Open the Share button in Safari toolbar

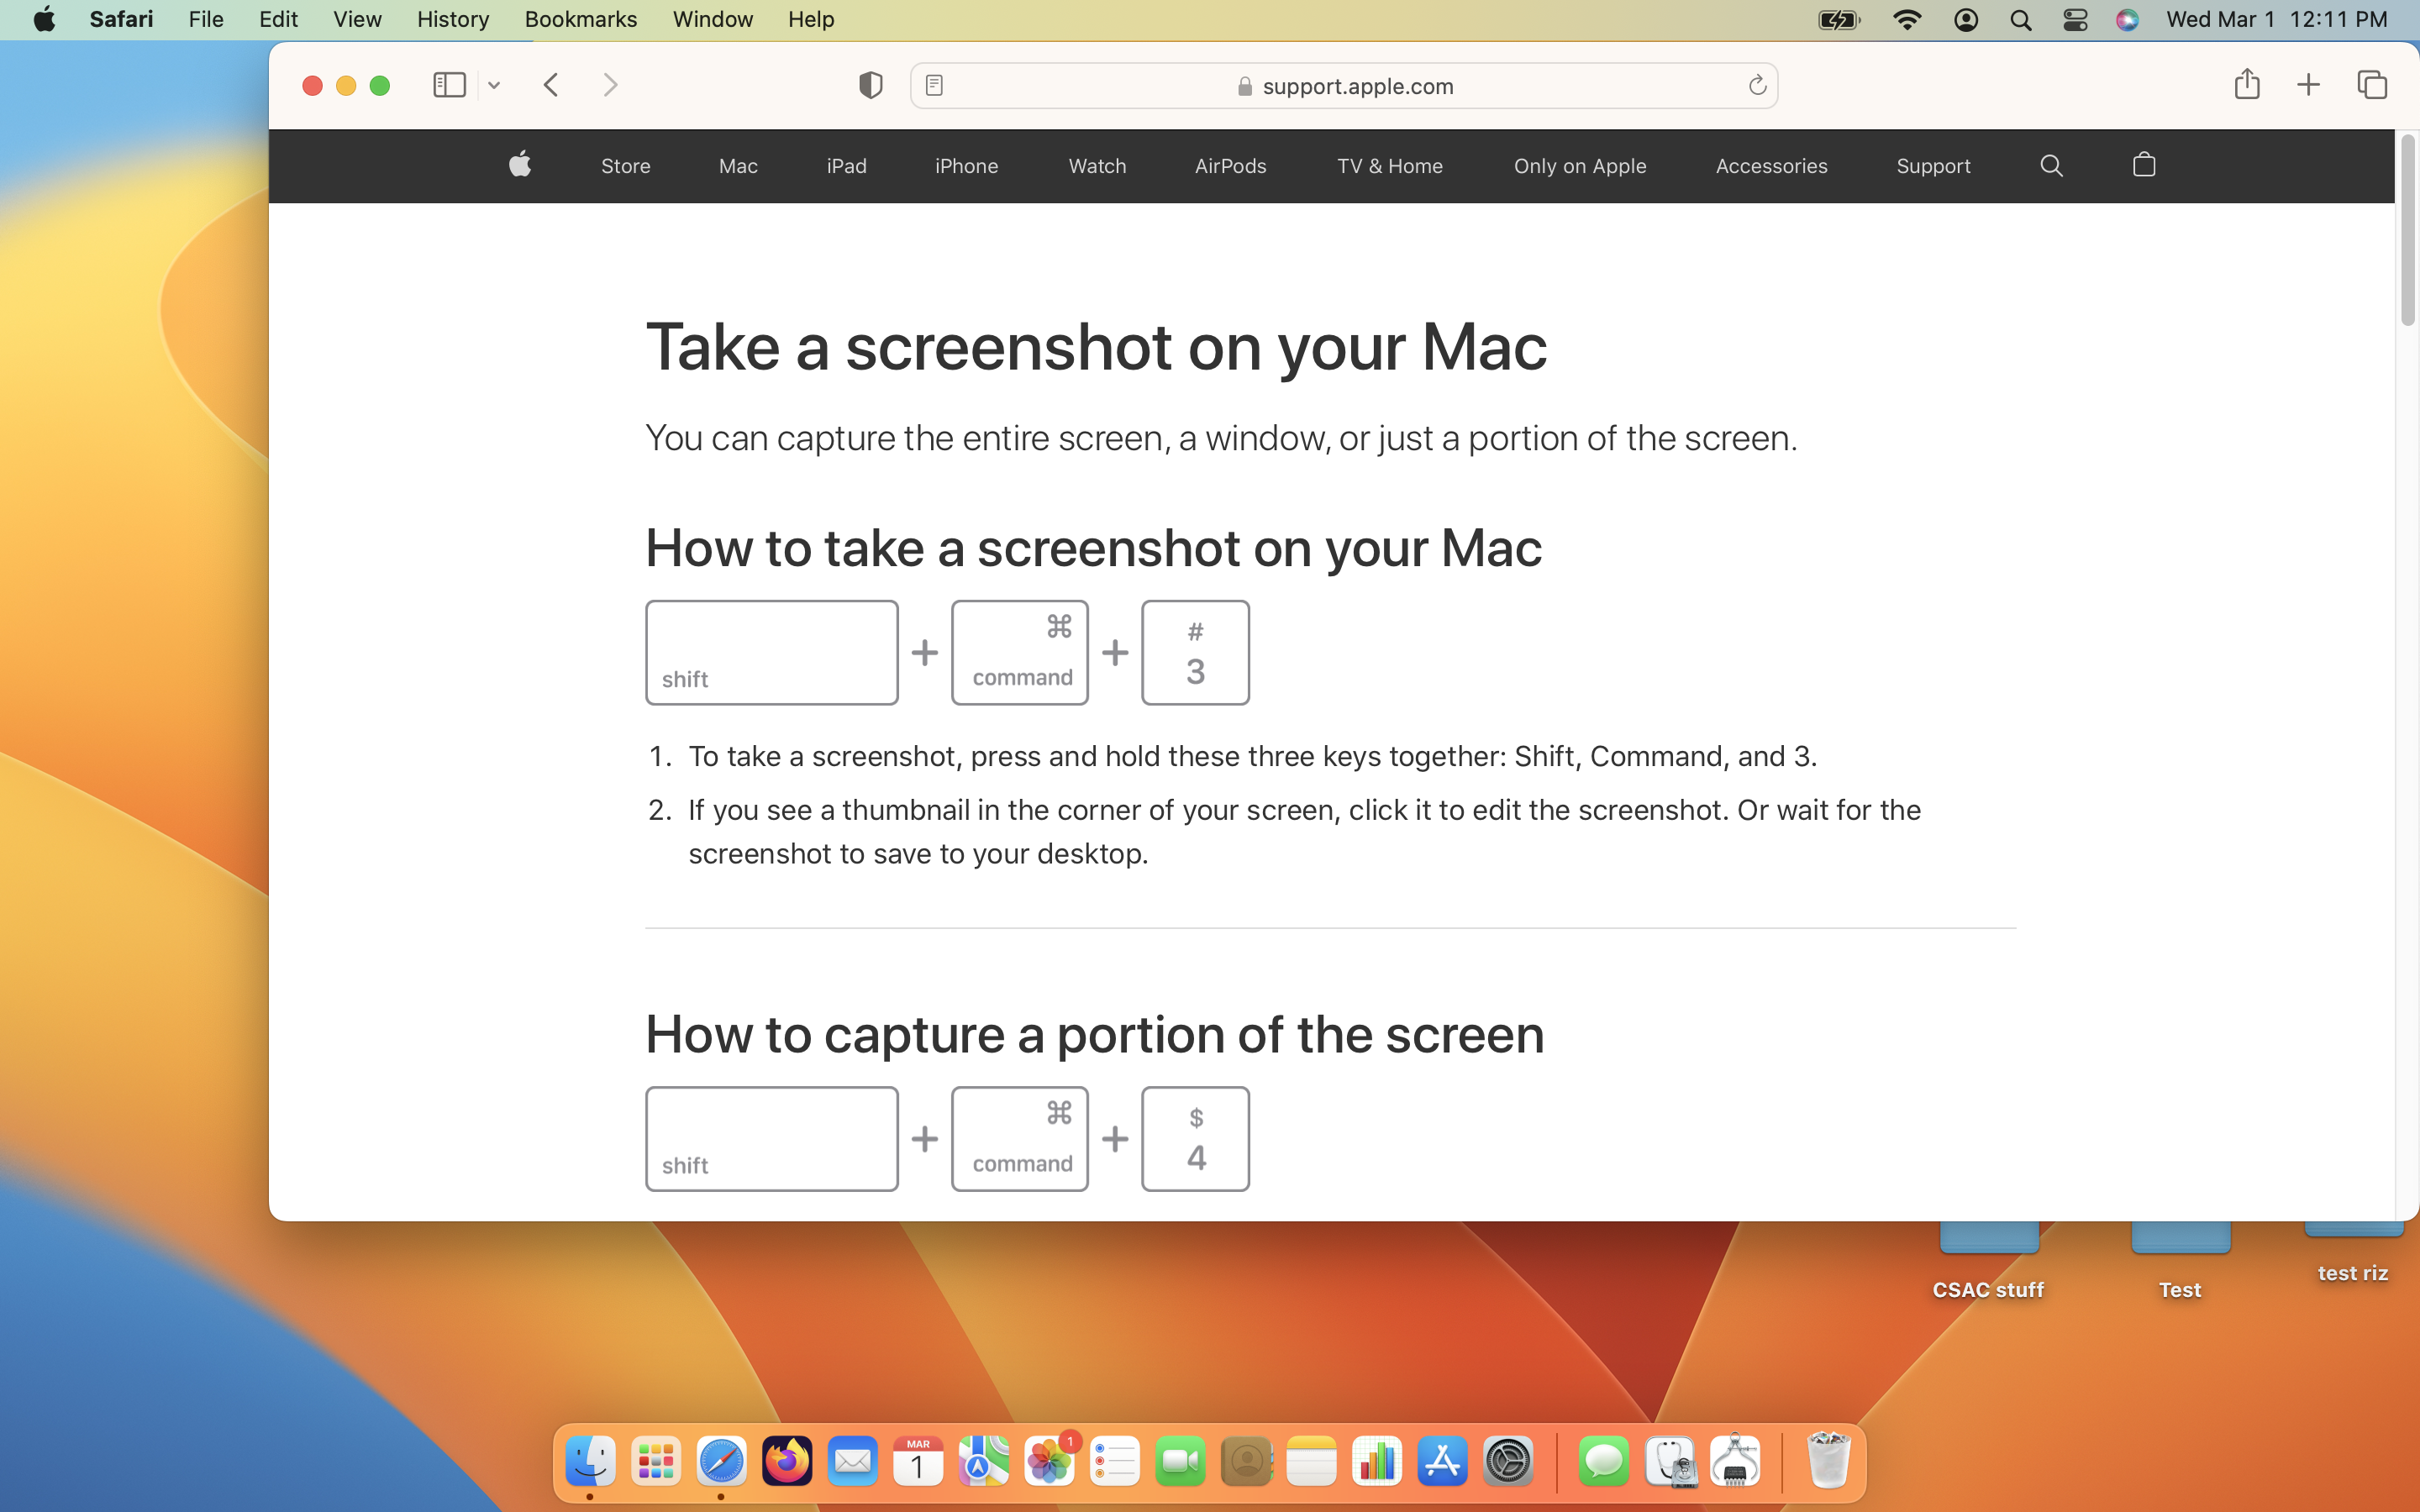[x=2246, y=85]
